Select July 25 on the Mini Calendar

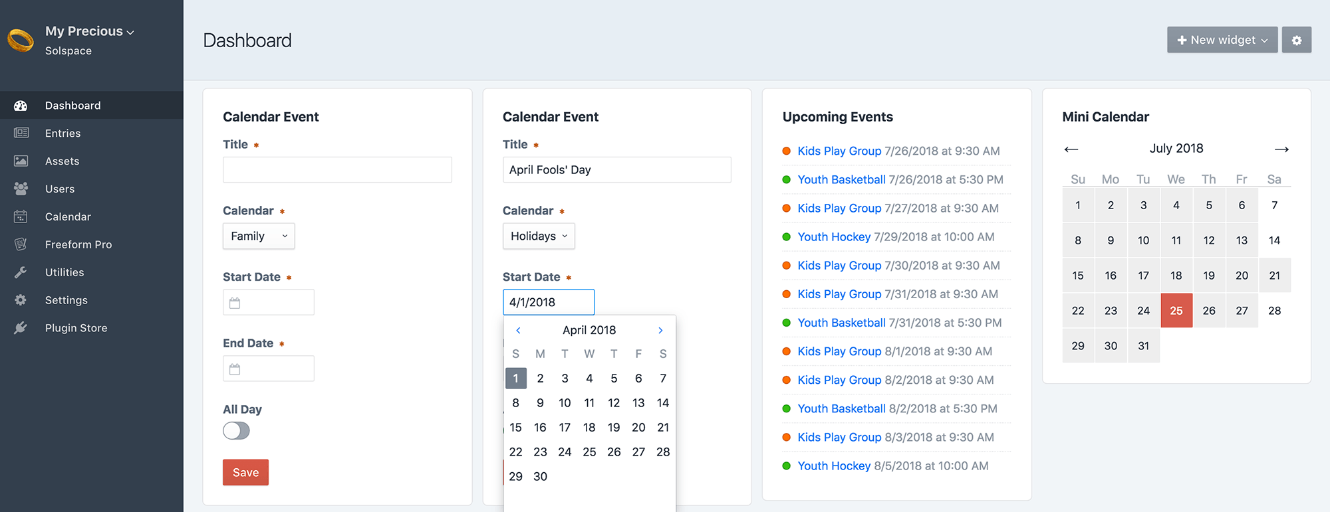pos(1176,310)
